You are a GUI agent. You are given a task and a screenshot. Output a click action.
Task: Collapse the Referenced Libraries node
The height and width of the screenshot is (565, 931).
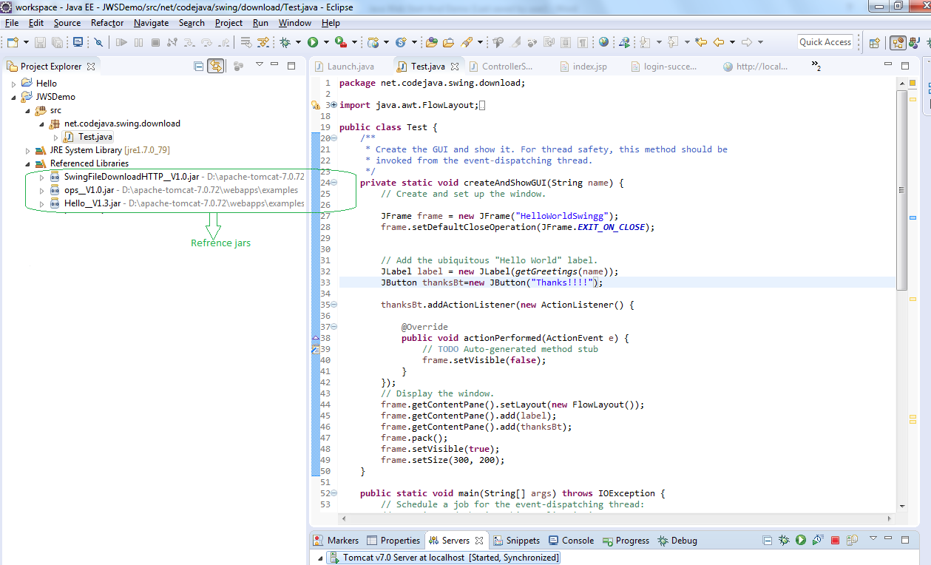pyautogui.click(x=27, y=163)
